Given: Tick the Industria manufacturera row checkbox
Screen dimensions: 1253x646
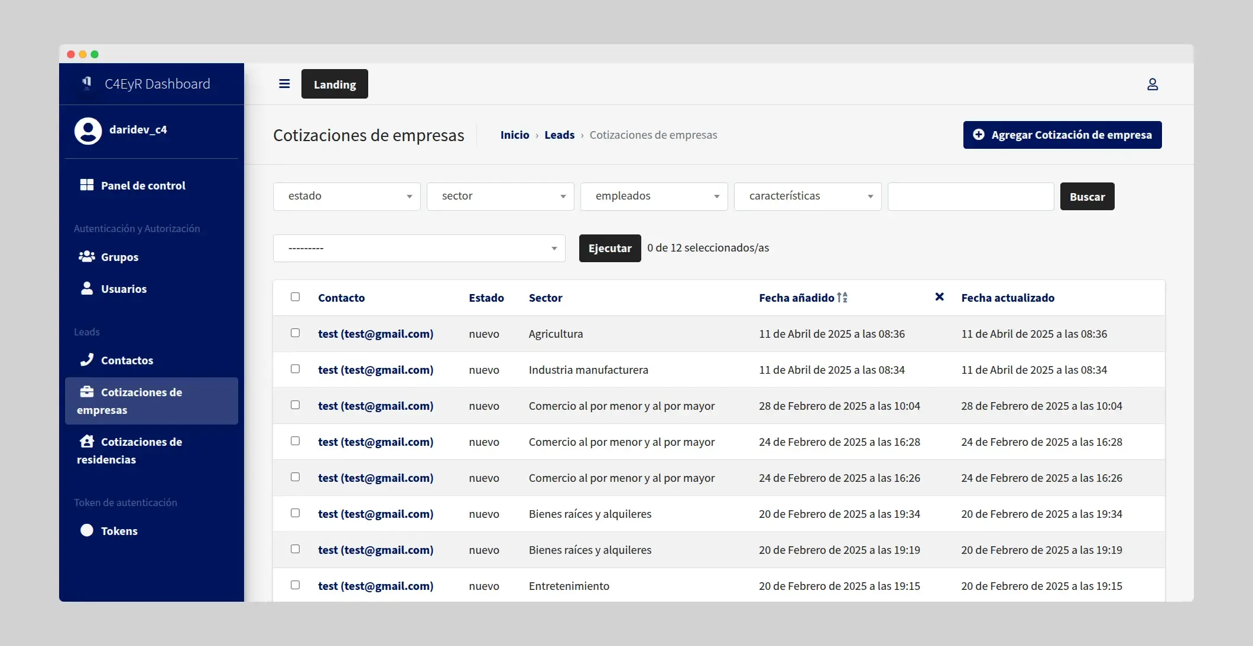Looking at the screenshot, I should pos(295,369).
